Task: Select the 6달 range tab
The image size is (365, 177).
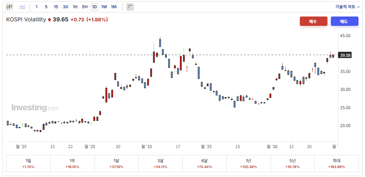Action: (x=204, y=164)
